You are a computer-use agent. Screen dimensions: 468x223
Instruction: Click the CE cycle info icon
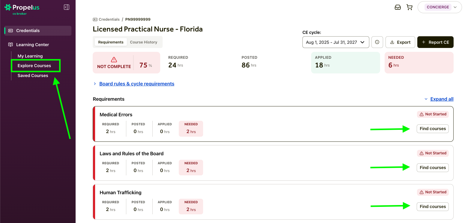(377, 42)
